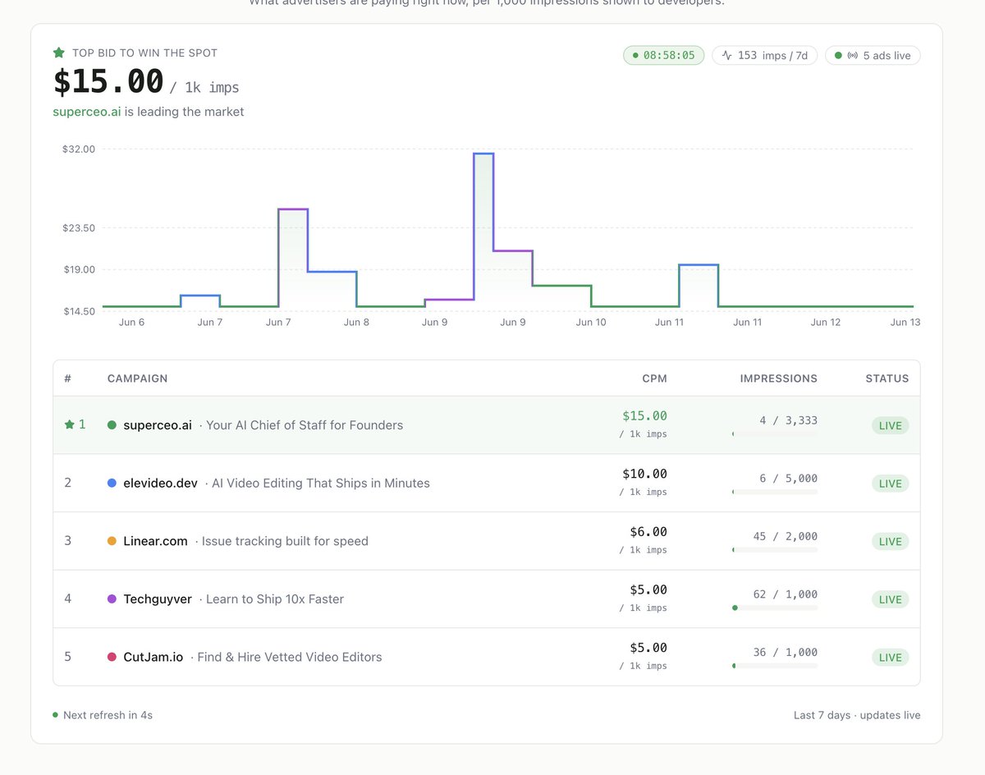Open the elevideo.dev campaign row
Viewport: 985px width, 775px height.
tap(487, 483)
